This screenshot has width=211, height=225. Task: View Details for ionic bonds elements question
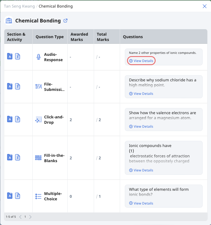[x=141, y=203]
